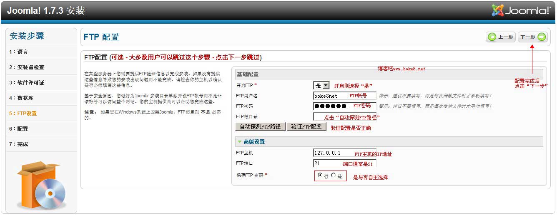
Task: Click the green back arrow icon on 上一步
Action: click(492, 37)
